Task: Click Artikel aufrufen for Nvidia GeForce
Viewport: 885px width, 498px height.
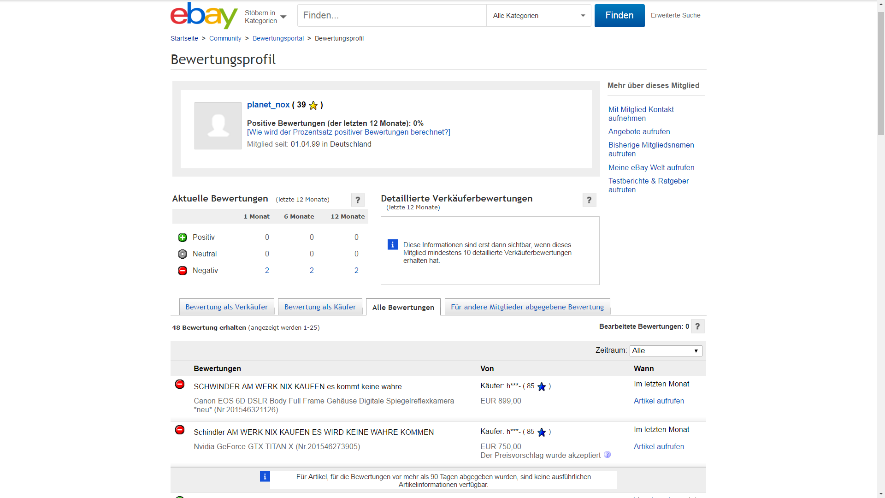Action: pyautogui.click(x=659, y=447)
